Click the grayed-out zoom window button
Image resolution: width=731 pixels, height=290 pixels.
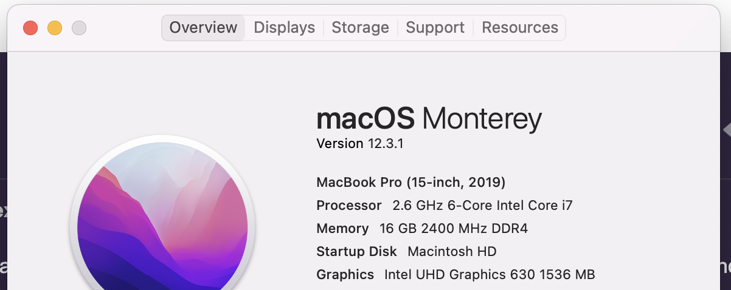(79, 28)
